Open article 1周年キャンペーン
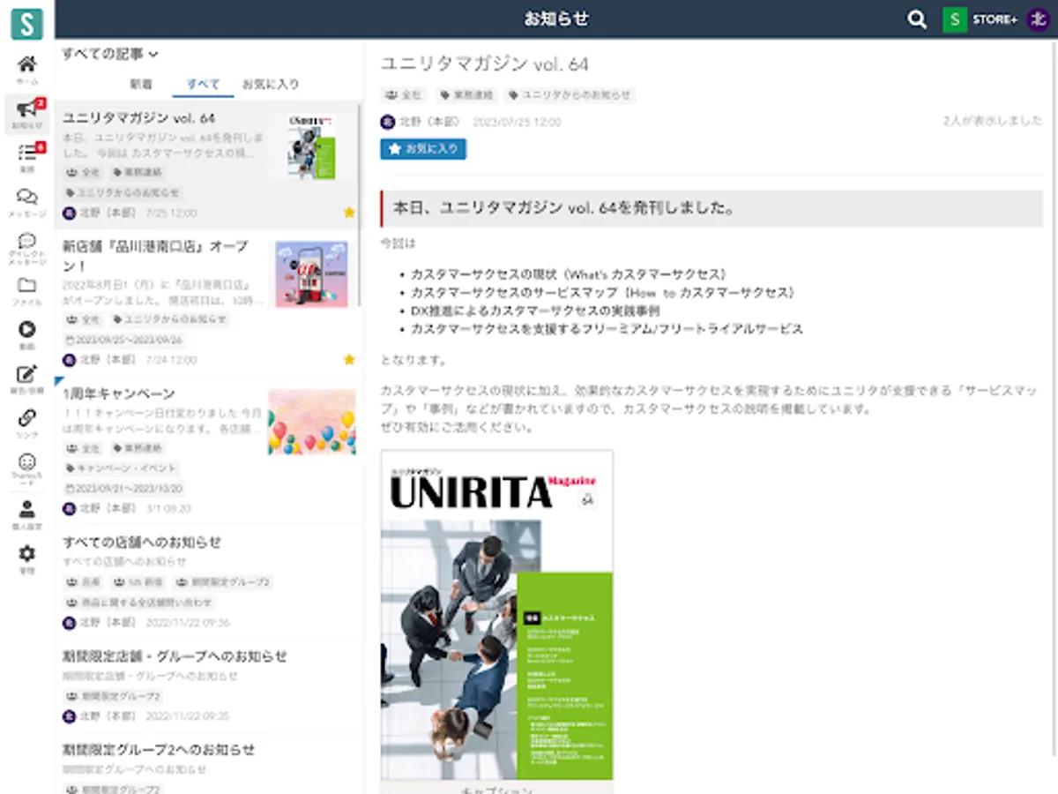The image size is (1058, 794). click(x=207, y=450)
